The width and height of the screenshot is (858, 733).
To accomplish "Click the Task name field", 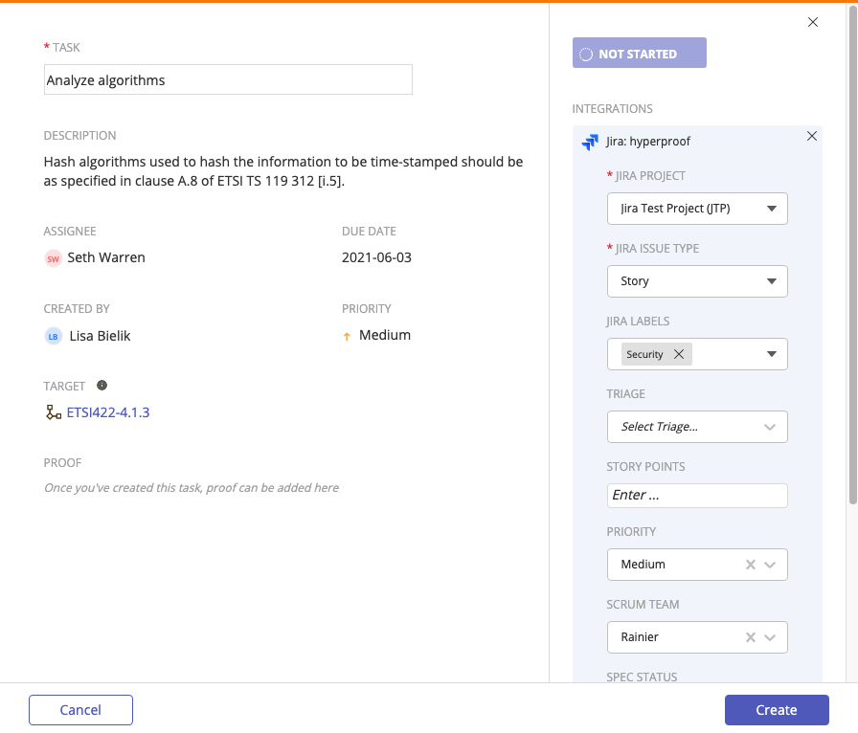I will [228, 79].
